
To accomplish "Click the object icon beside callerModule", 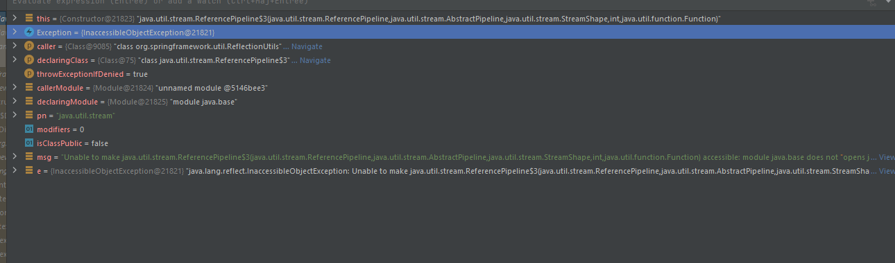I will click(29, 88).
